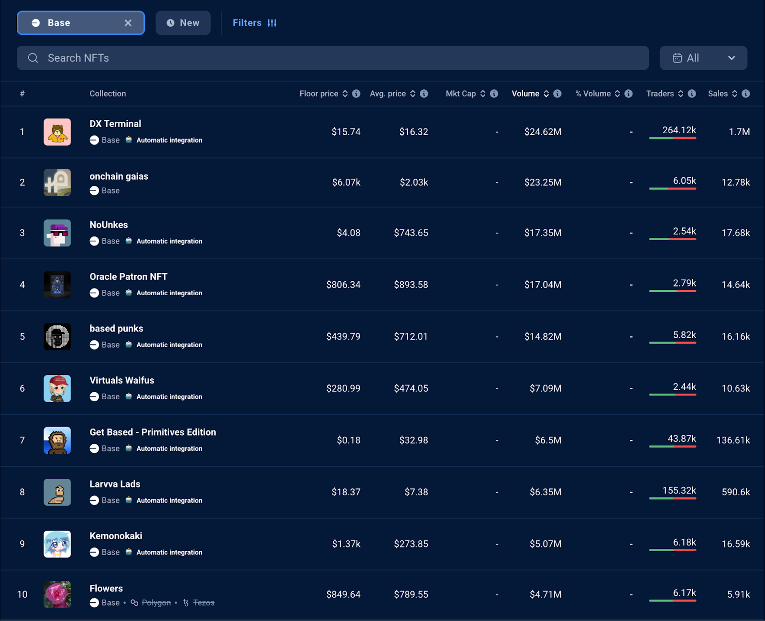This screenshot has width=765, height=621.
Task: Click the Sales column info icon
Action: click(x=746, y=94)
